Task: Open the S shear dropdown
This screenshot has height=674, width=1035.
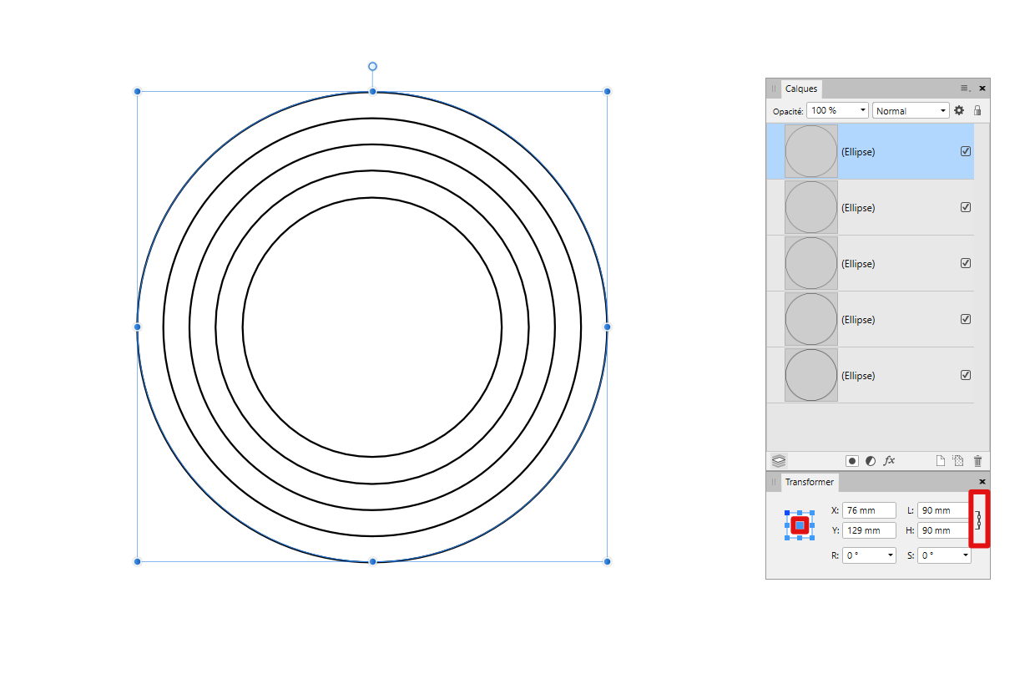Action: tap(944, 555)
